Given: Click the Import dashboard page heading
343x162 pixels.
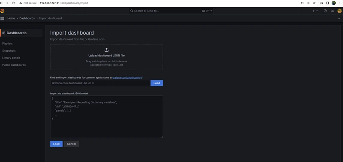Looking at the screenshot, I should [x=72, y=33].
